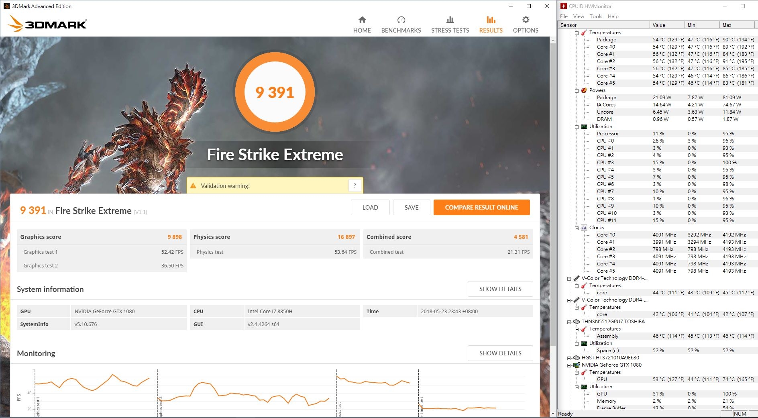Image resolution: width=758 pixels, height=418 pixels.
Task: Open the OPTIONS tab
Action: 526,25
